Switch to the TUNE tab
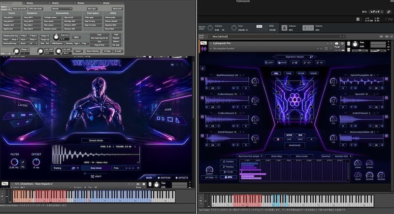 point(289,73)
